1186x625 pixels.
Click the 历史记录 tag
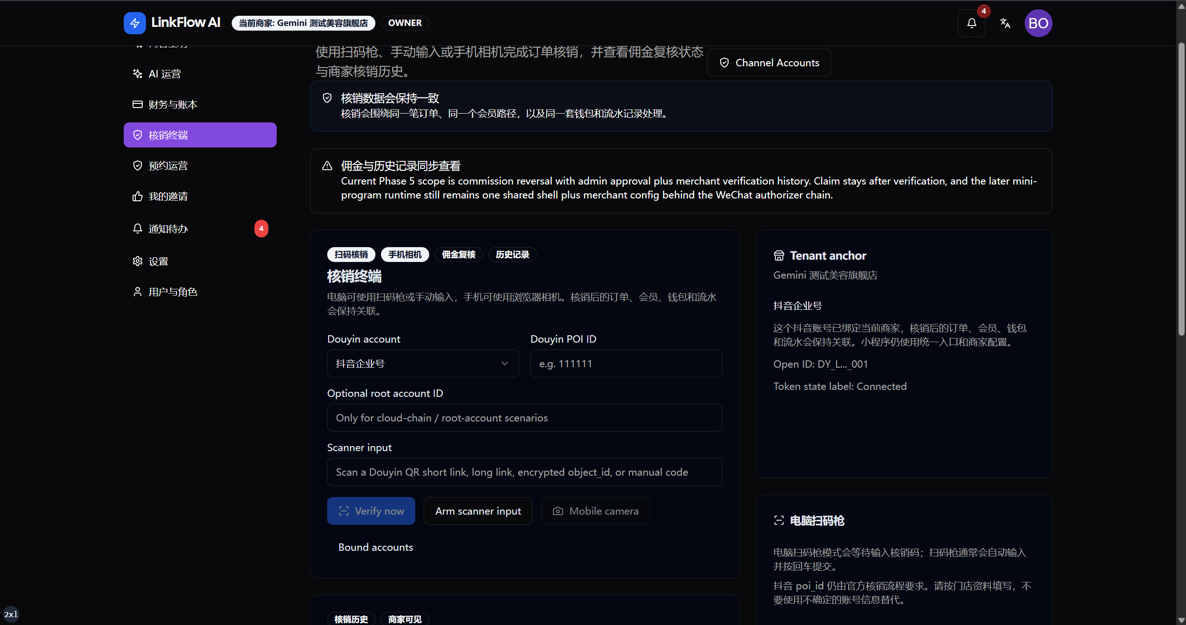pos(513,255)
